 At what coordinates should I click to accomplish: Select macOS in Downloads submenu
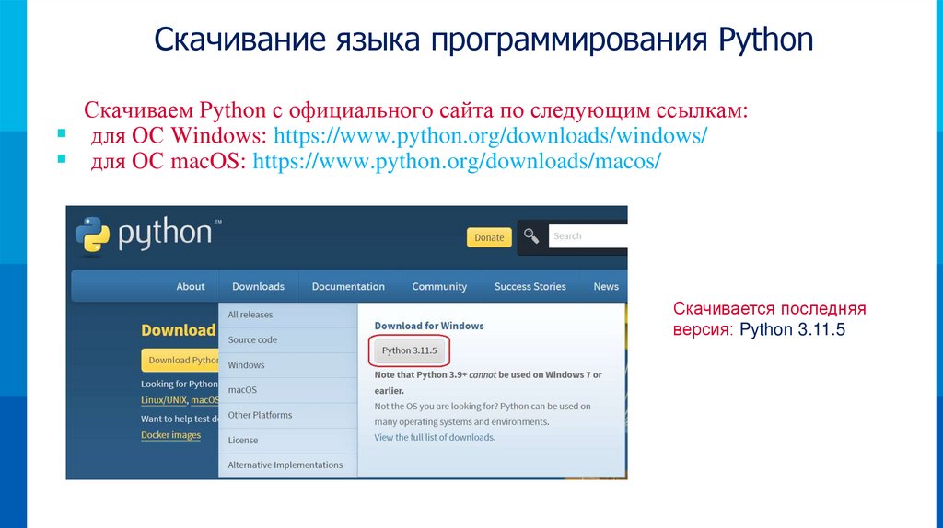(288, 390)
